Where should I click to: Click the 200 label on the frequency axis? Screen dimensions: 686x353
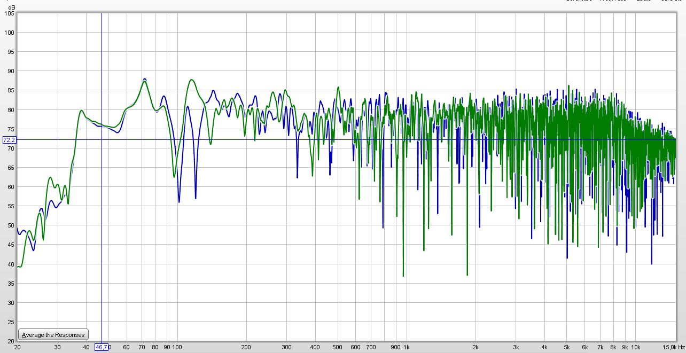246,347
